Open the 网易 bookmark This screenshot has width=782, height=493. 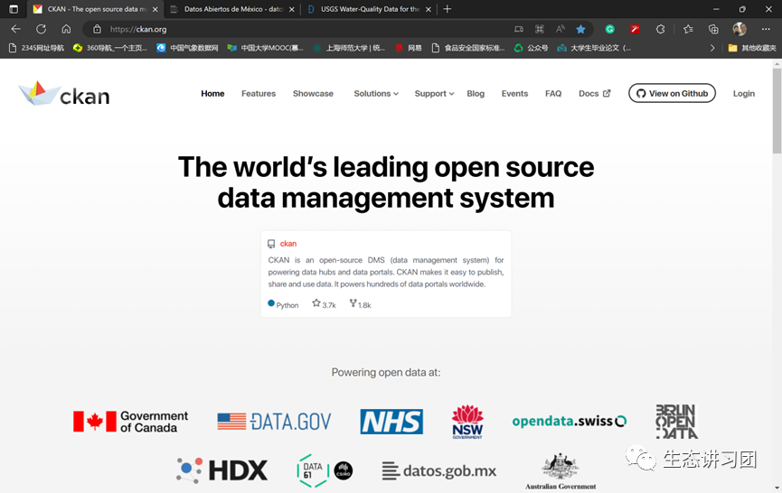[x=409, y=48]
